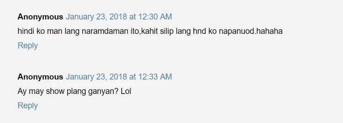The height and width of the screenshot is (123, 343).
Task: Click the word "napanuod.hahaha" in the first comment
Action: pos(251,32)
